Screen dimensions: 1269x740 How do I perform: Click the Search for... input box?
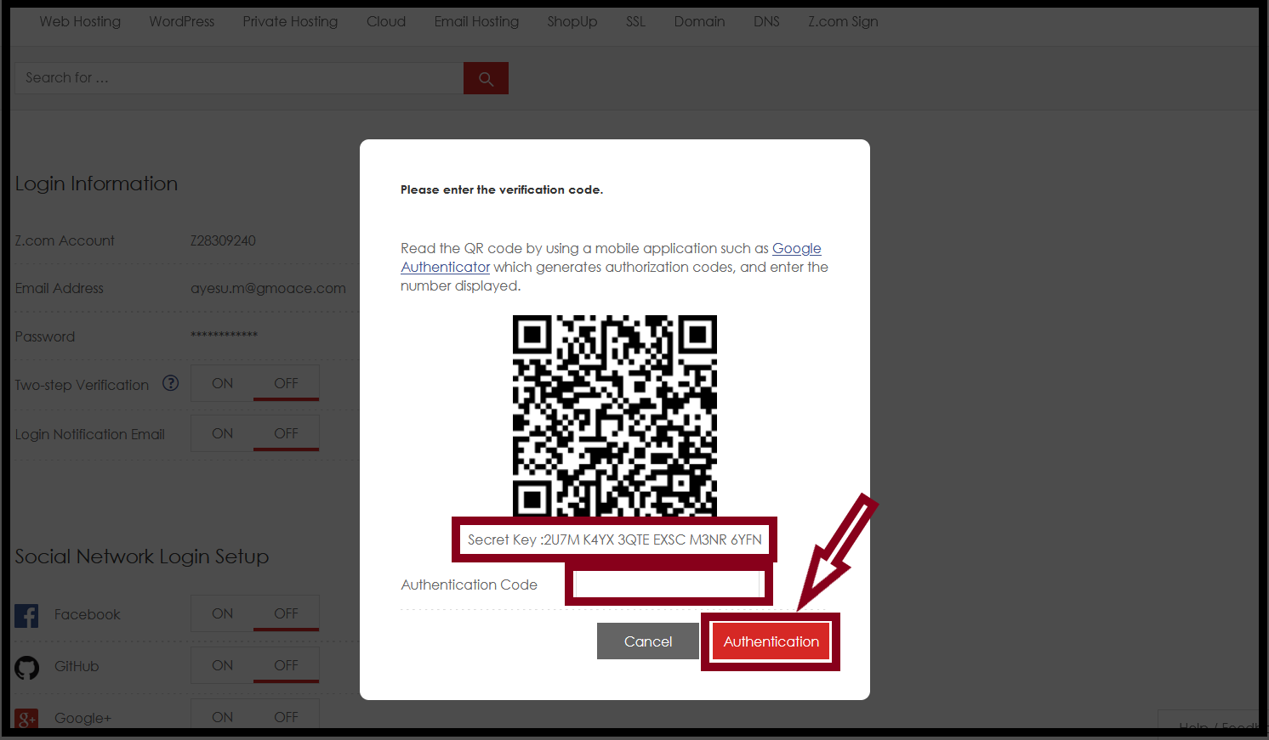[x=239, y=78]
